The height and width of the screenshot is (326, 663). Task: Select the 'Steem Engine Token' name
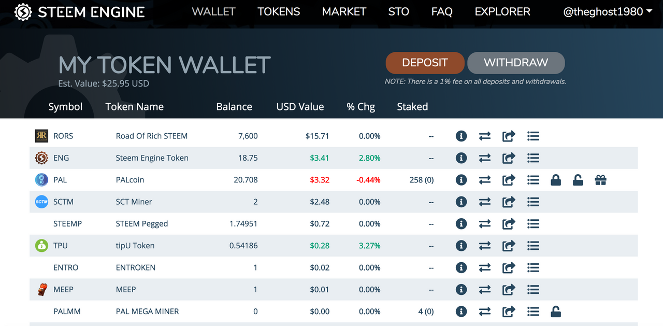[x=152, y=158]
